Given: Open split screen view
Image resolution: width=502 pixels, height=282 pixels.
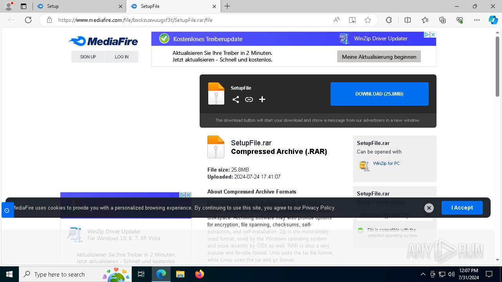Looking at the screenshot, I should point(407,20).
